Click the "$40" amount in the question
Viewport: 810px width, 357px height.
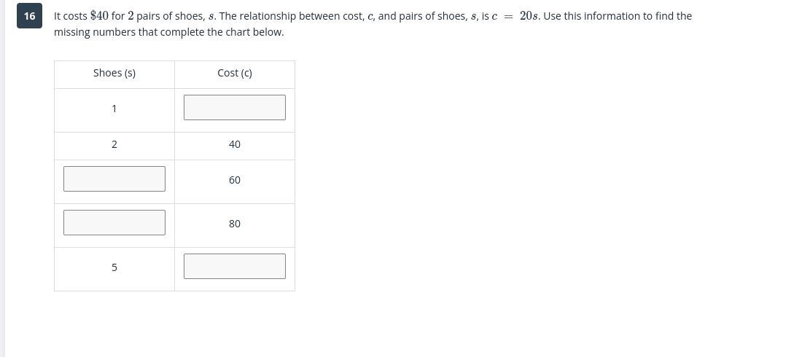pyautogui.click(x=99, y=16)
